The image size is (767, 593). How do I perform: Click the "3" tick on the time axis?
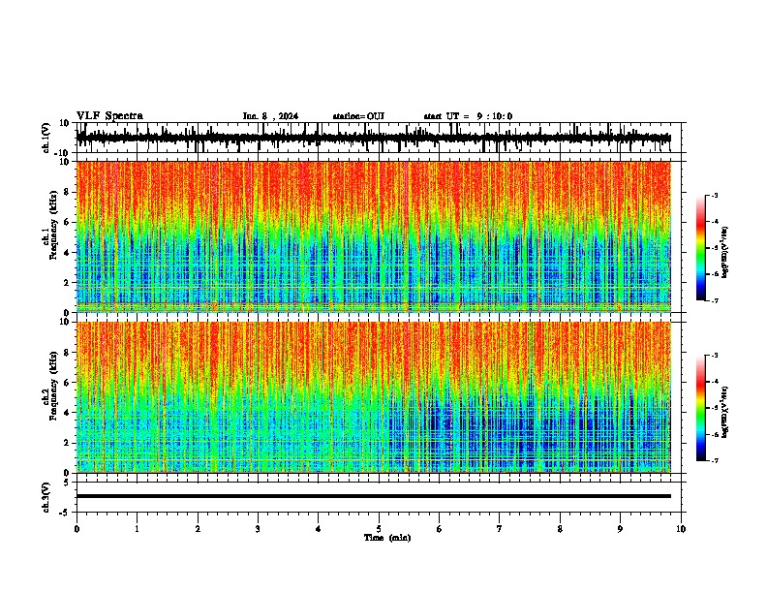258,529
